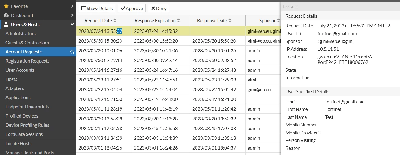Click the Response Expiration column header
The height and width of the screenshot is (155, 400).
[161, 21]
